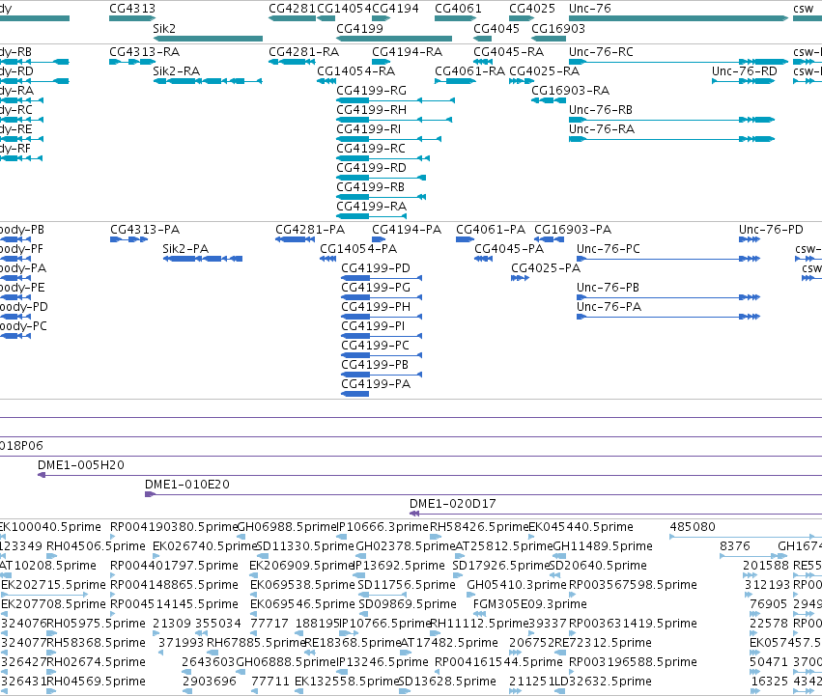The image size is (822, 696).
Task: Select EST SD11756.5prime
Action: (x=407, y=585)
